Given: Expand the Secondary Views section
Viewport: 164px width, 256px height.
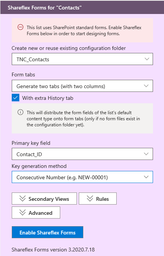Looking at the screenshot, I should tap(44, 199).
